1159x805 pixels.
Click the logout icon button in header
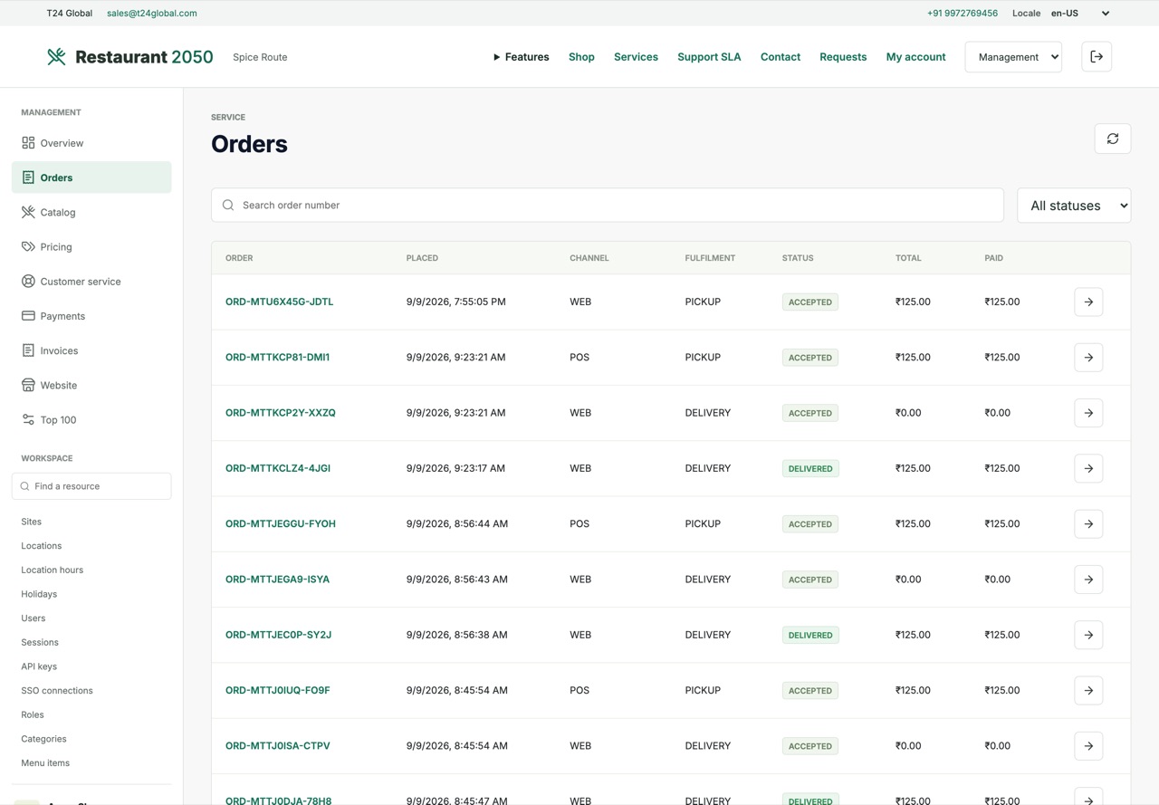[1097, 57]
